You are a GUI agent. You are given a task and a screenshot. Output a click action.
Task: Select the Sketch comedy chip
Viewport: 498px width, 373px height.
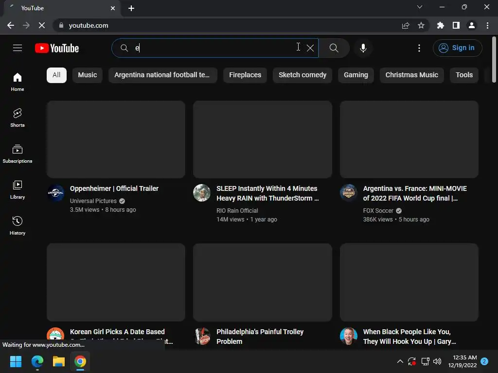click(x=302, y=75)
